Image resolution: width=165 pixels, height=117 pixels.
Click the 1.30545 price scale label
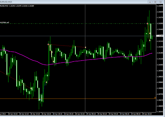(160, 111)
